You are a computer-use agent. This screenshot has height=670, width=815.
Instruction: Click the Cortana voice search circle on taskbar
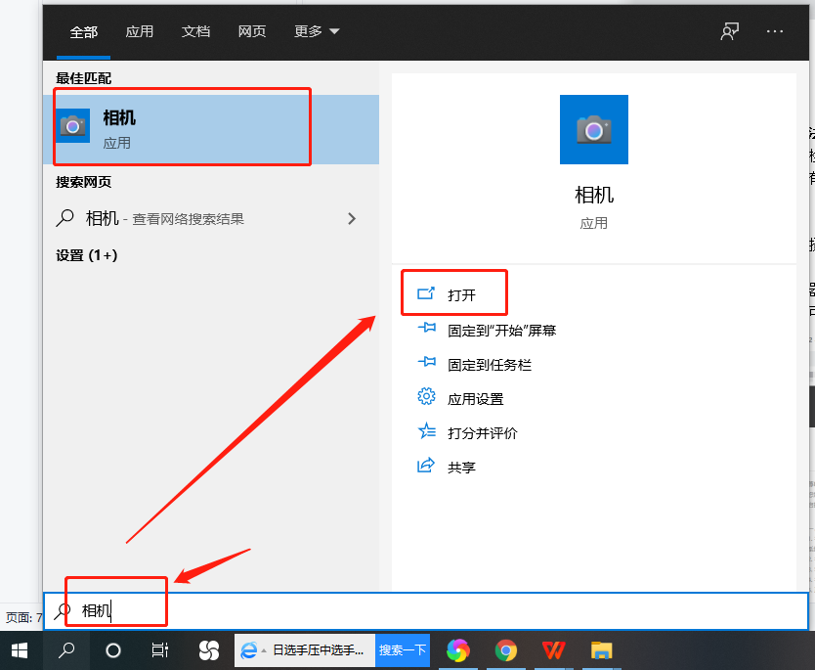(112, 649)
